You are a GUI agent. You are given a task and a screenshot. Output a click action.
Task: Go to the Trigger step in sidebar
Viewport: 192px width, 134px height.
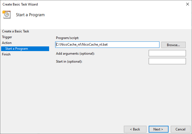coord(7,37)
